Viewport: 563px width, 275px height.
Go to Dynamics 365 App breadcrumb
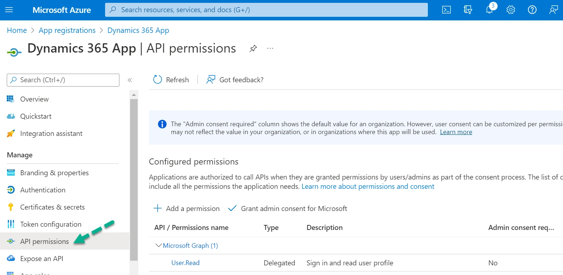click(138, 30)
